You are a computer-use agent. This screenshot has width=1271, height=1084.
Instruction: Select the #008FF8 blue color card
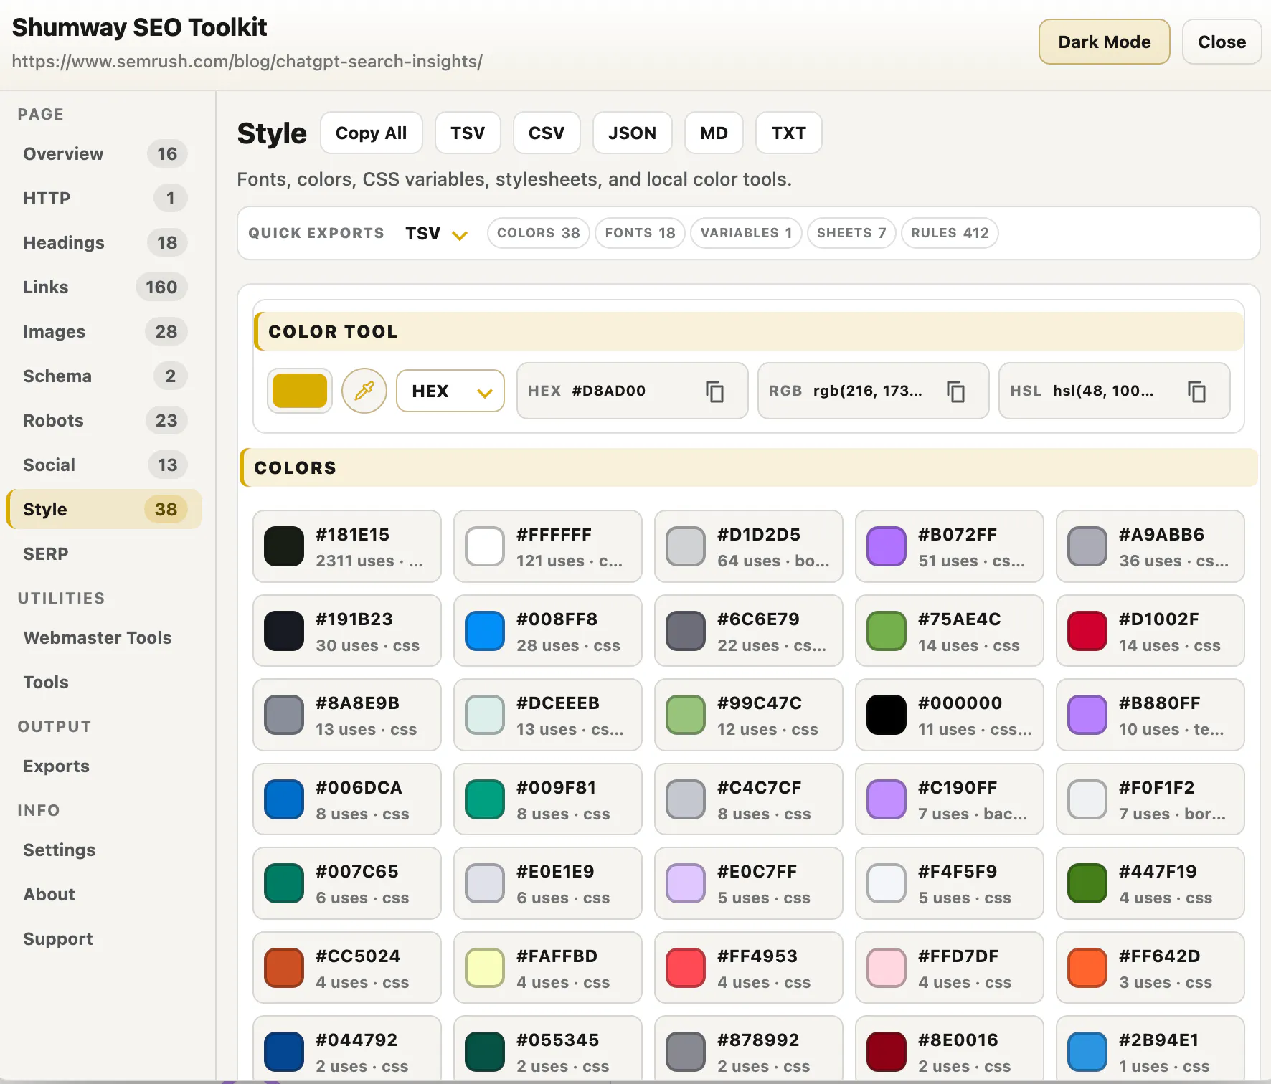point(548,631)
